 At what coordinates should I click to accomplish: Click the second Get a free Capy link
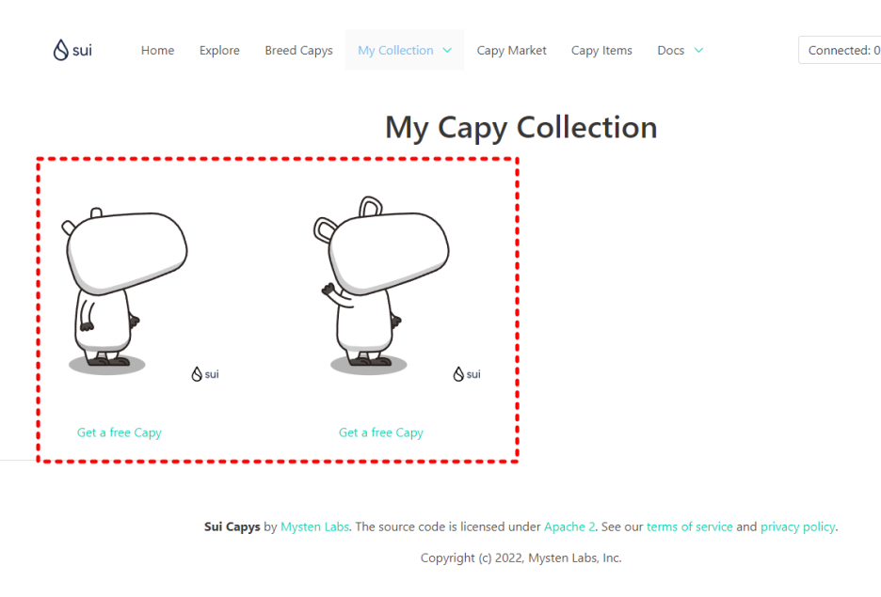point(381,432)
